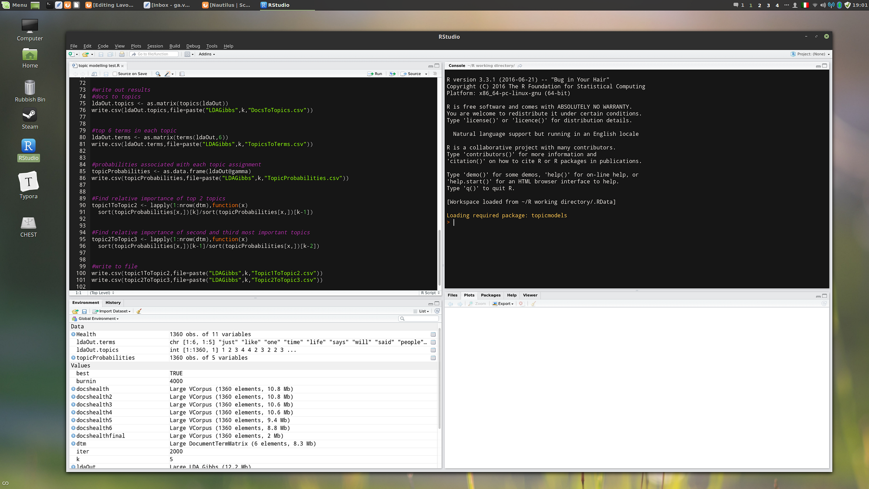Enable the Source on Save checkbox
Image resolution: width=869 pixels, height=489 pixels.
[115, 74]
